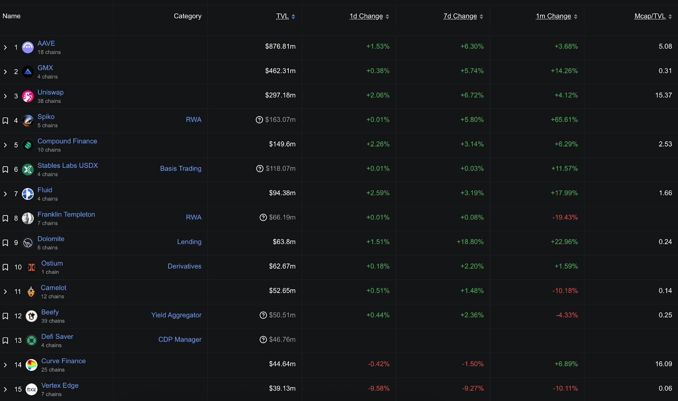Click the Compound Finance logo
The height and width of the screenshot is (401, 678).
(28, 145)
